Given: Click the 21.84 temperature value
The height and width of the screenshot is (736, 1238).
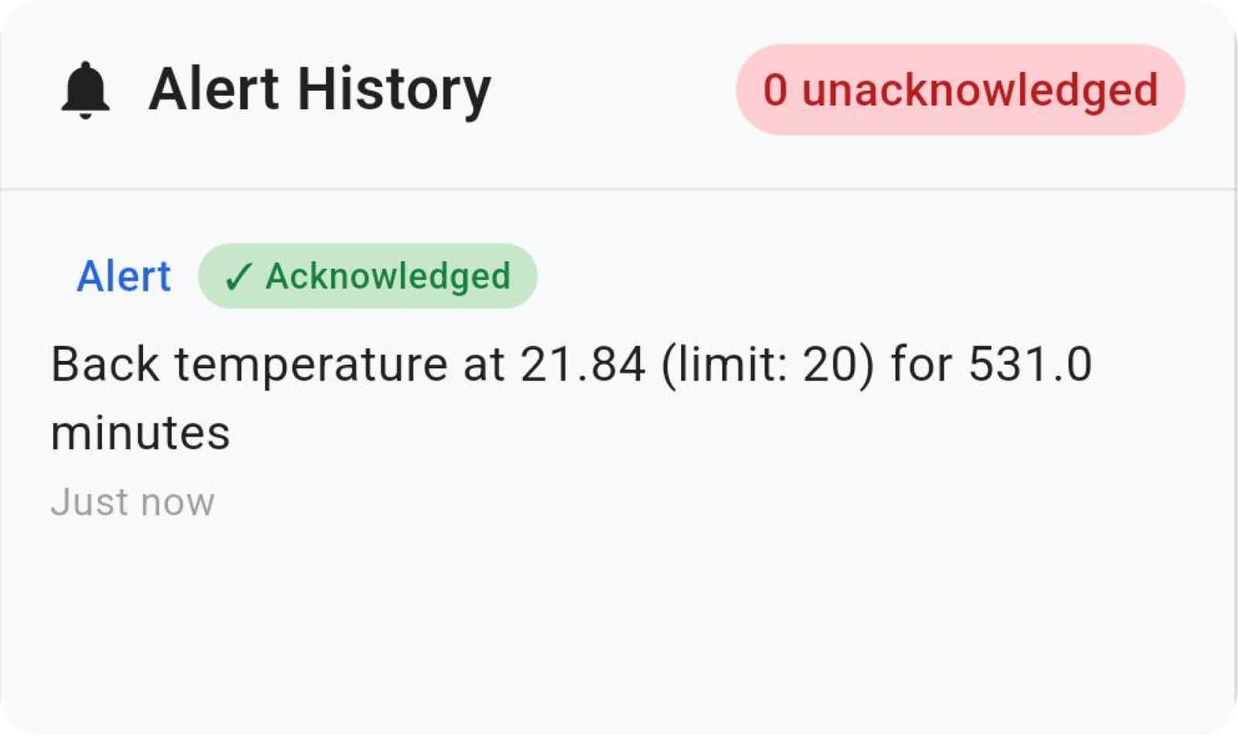Looking at the screenshot, I should [583, 363].
